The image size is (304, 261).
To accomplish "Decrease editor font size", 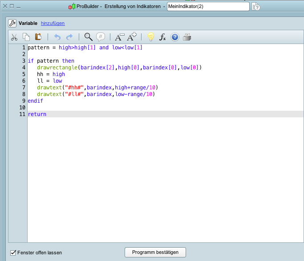I will click(120, 37).
